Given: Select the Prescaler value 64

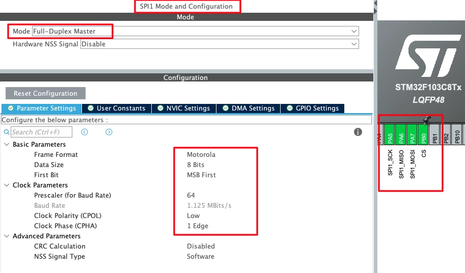Looking at the screenshot, I should [191, 196].
